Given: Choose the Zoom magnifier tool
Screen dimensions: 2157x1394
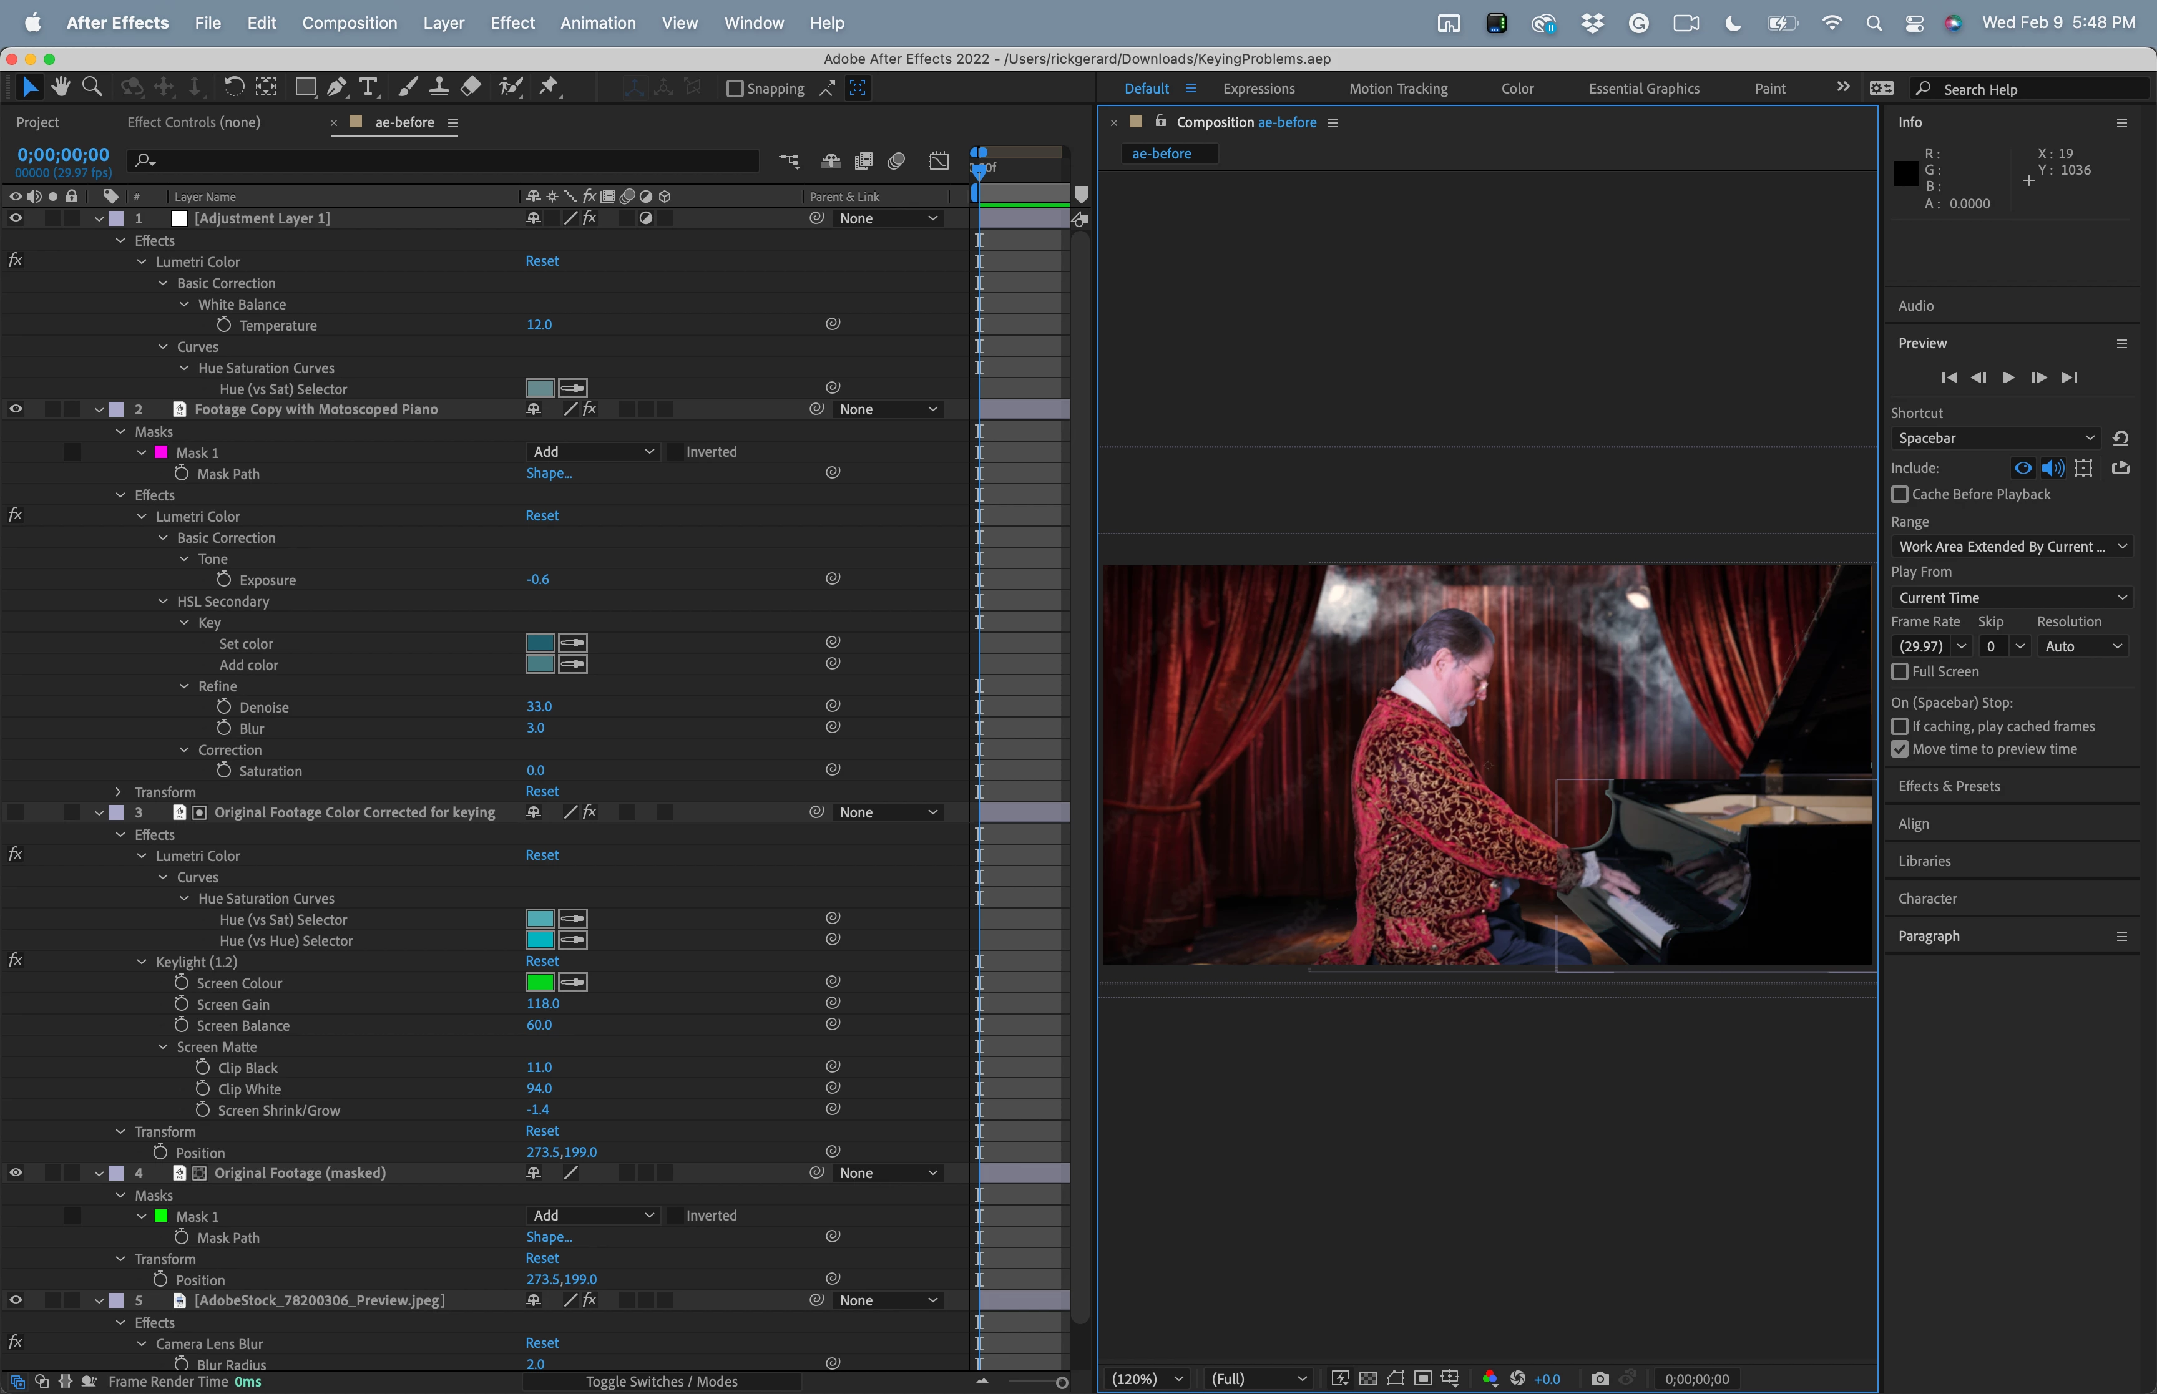Looking at the screenshot, I should (91, 88).
